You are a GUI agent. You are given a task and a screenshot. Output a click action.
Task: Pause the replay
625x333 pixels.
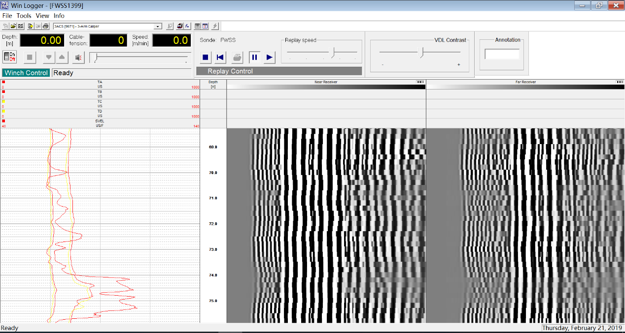254,58
